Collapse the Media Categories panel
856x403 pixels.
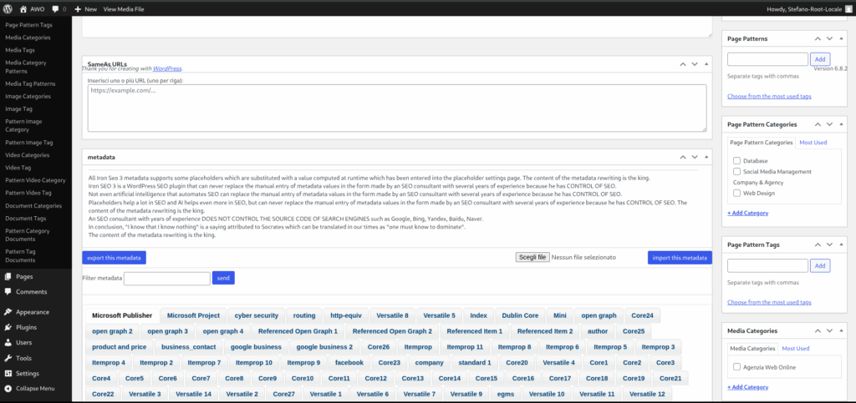841,330
